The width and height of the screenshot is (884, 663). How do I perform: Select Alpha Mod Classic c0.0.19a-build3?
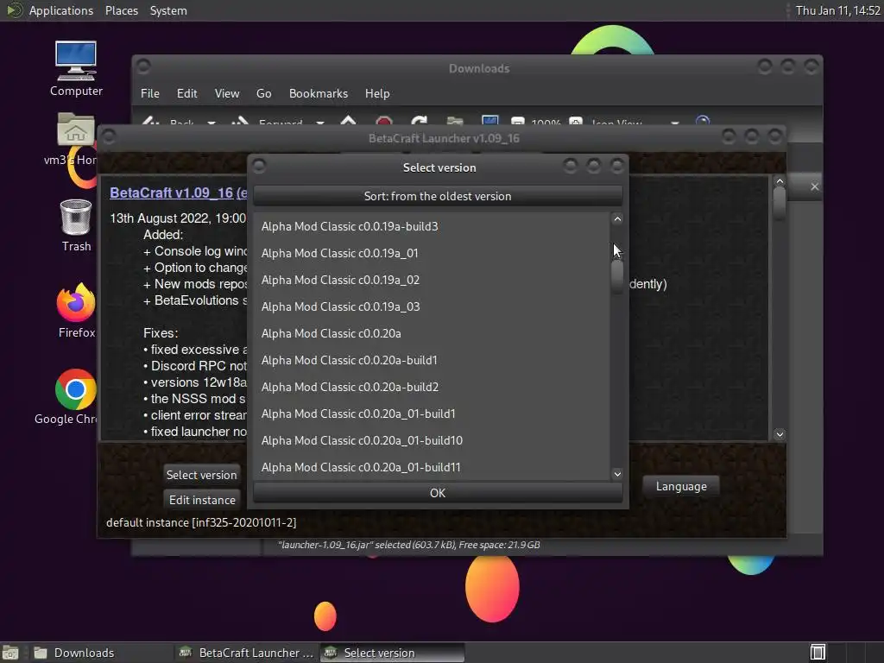point(432,226)
